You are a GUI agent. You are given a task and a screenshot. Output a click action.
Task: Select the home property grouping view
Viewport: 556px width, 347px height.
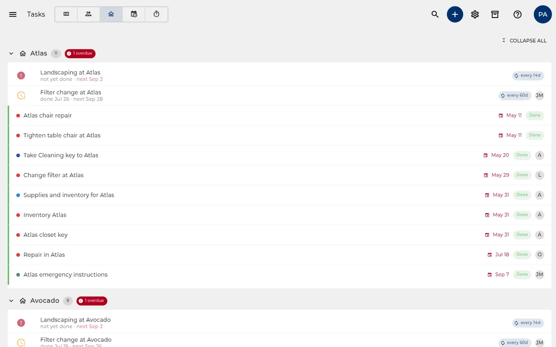111,14
